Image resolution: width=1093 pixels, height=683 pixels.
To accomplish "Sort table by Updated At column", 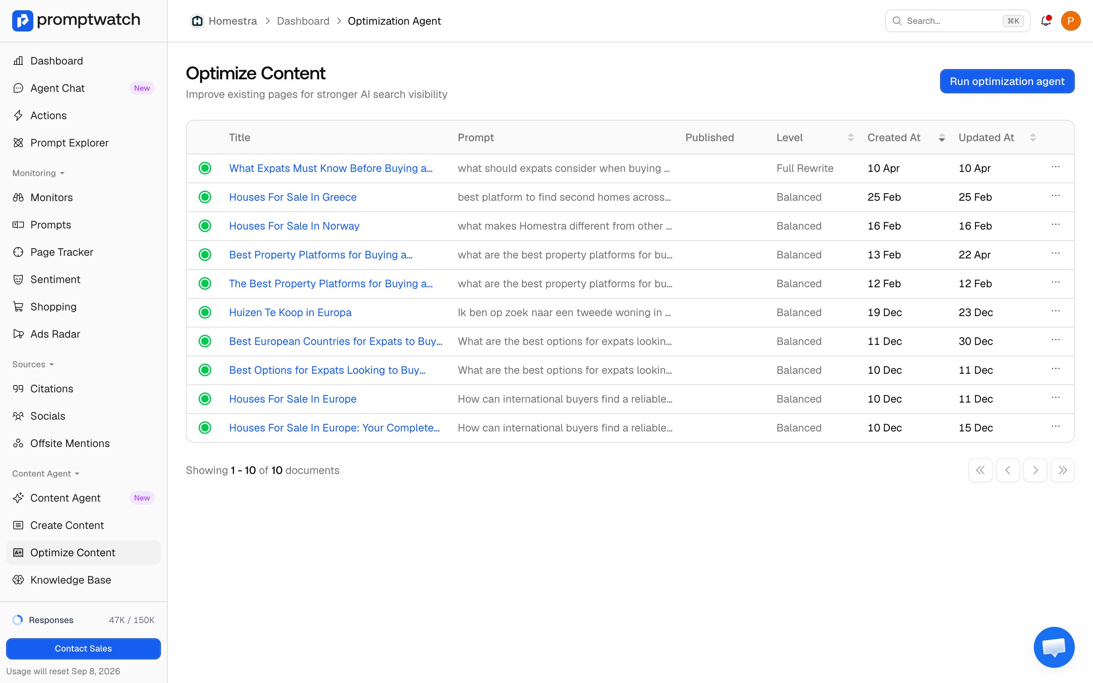I will tap(1033, 137).
